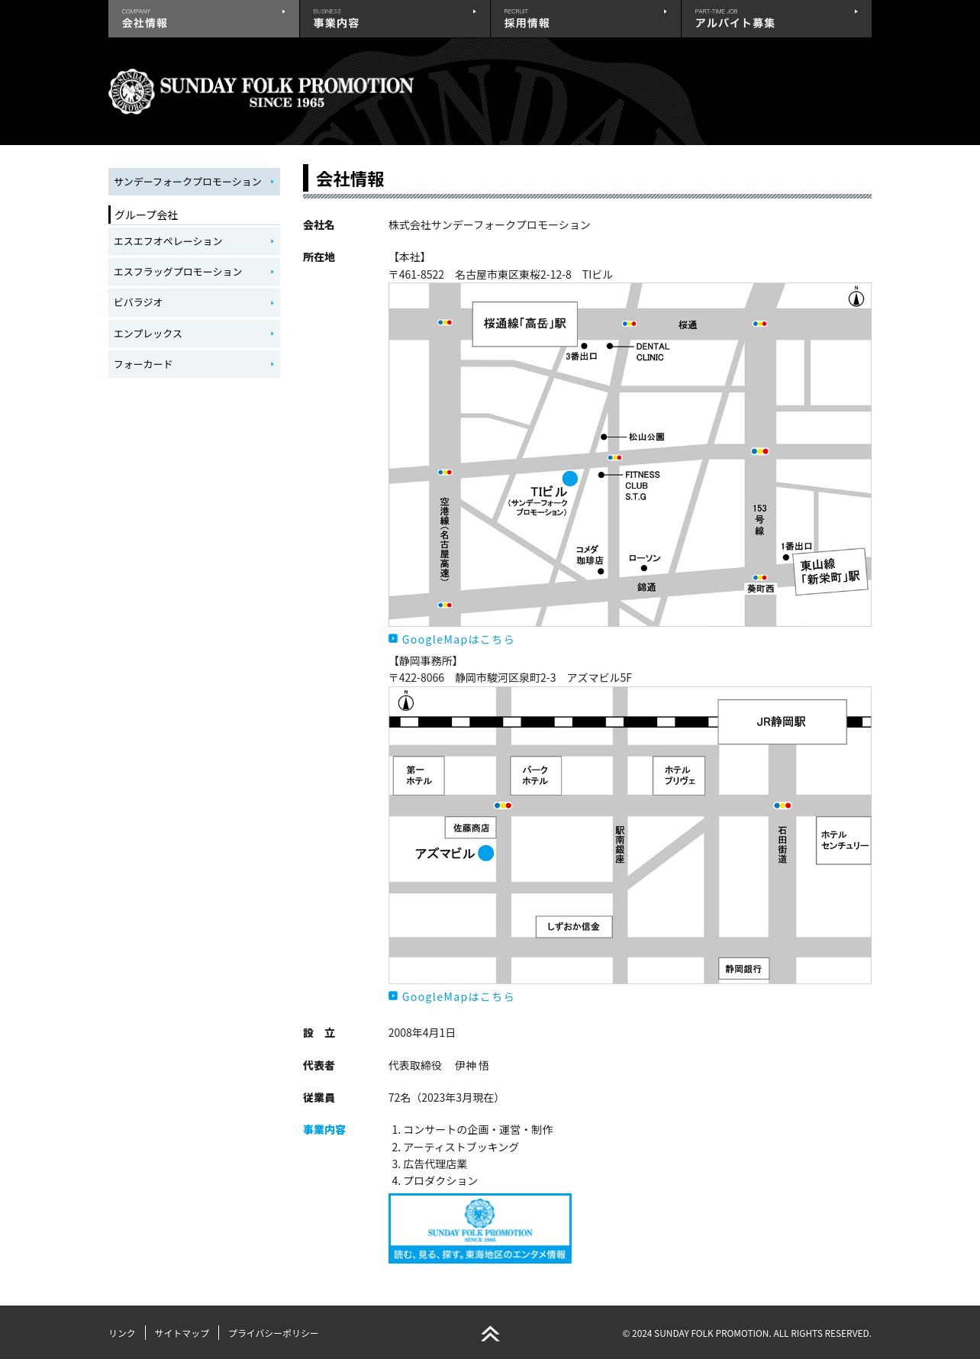Image resolution: width=980 pixels, height=1359 pixels.
Task: Click the company name 株式会社サンデーフォークプロモーション
Action: tap(489, 225)
